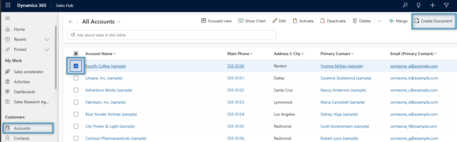Open the advanced filter funnel icon

(446, 5)
